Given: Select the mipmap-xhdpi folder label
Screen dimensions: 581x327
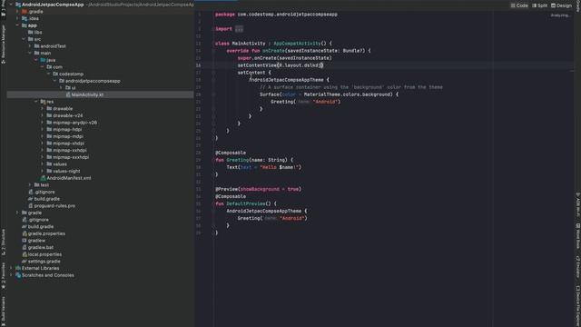Looking at the screenshot, I should [69, 144].
